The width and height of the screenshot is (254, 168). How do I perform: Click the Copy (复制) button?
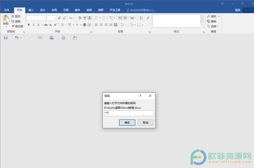point(16,21)
